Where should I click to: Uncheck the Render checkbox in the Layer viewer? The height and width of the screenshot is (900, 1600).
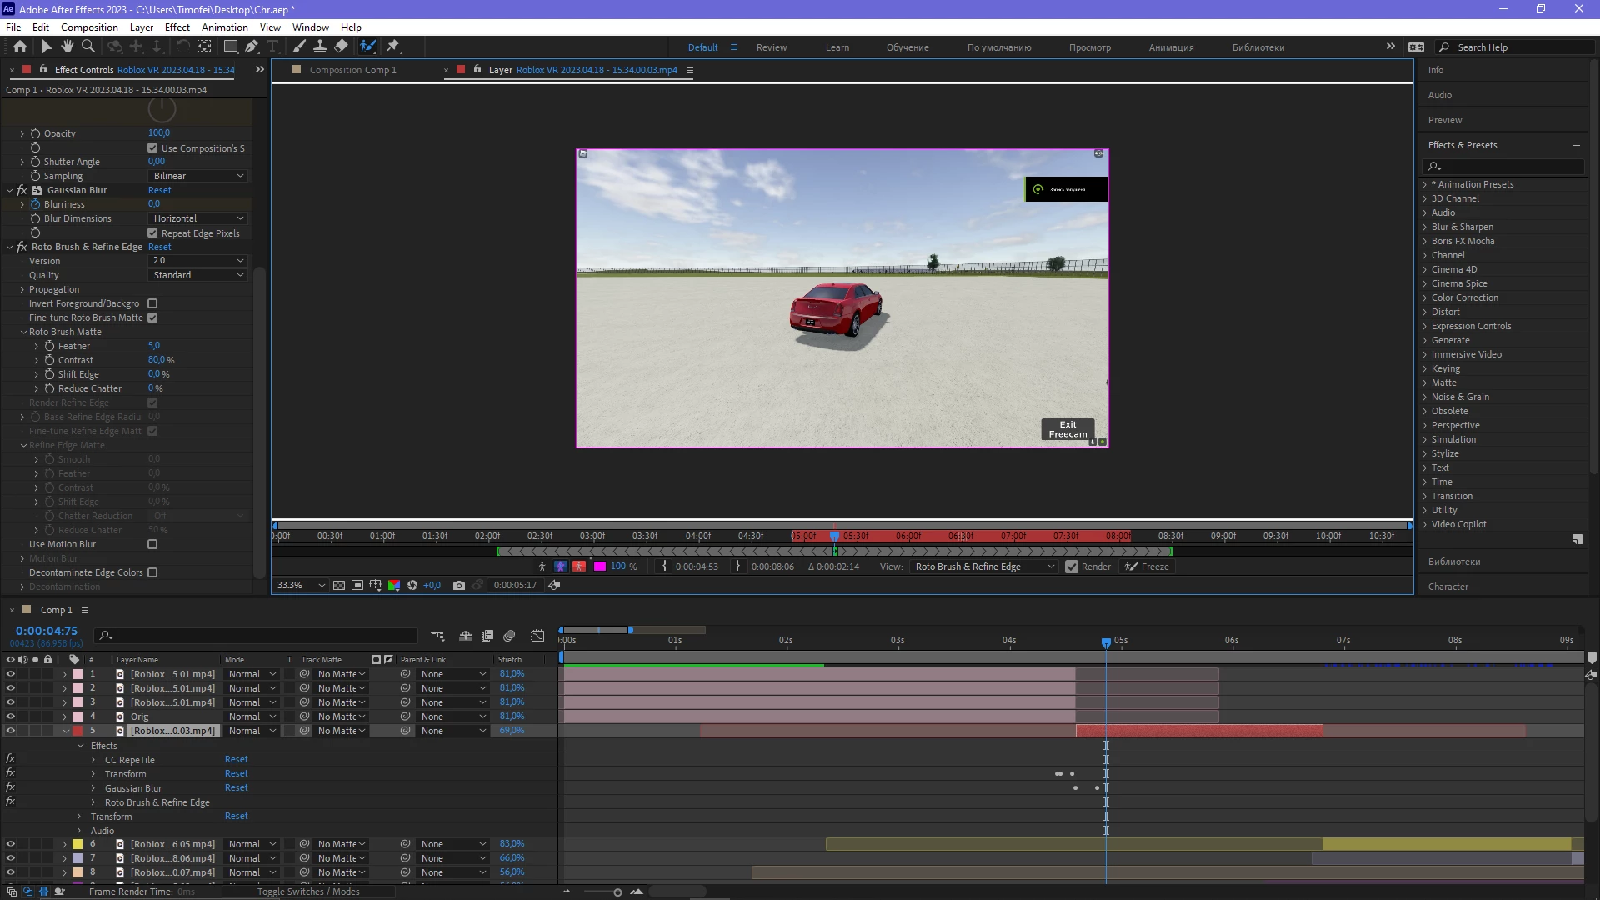click(x=1072, y=567)
